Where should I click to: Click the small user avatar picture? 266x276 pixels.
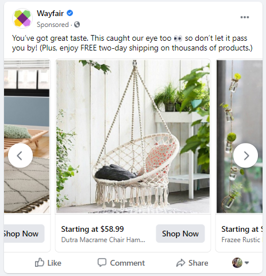click(237, 263)
